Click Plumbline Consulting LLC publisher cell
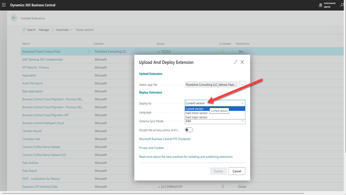 (x=110, y=52)
